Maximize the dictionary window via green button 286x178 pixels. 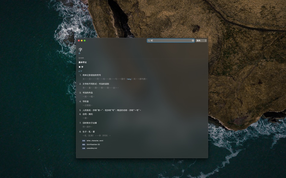tap(85, 40)
